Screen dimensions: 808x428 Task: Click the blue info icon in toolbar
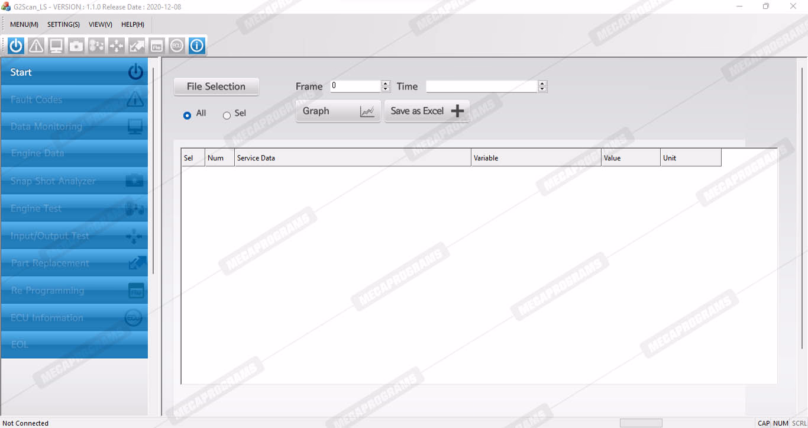click(197, 46)
